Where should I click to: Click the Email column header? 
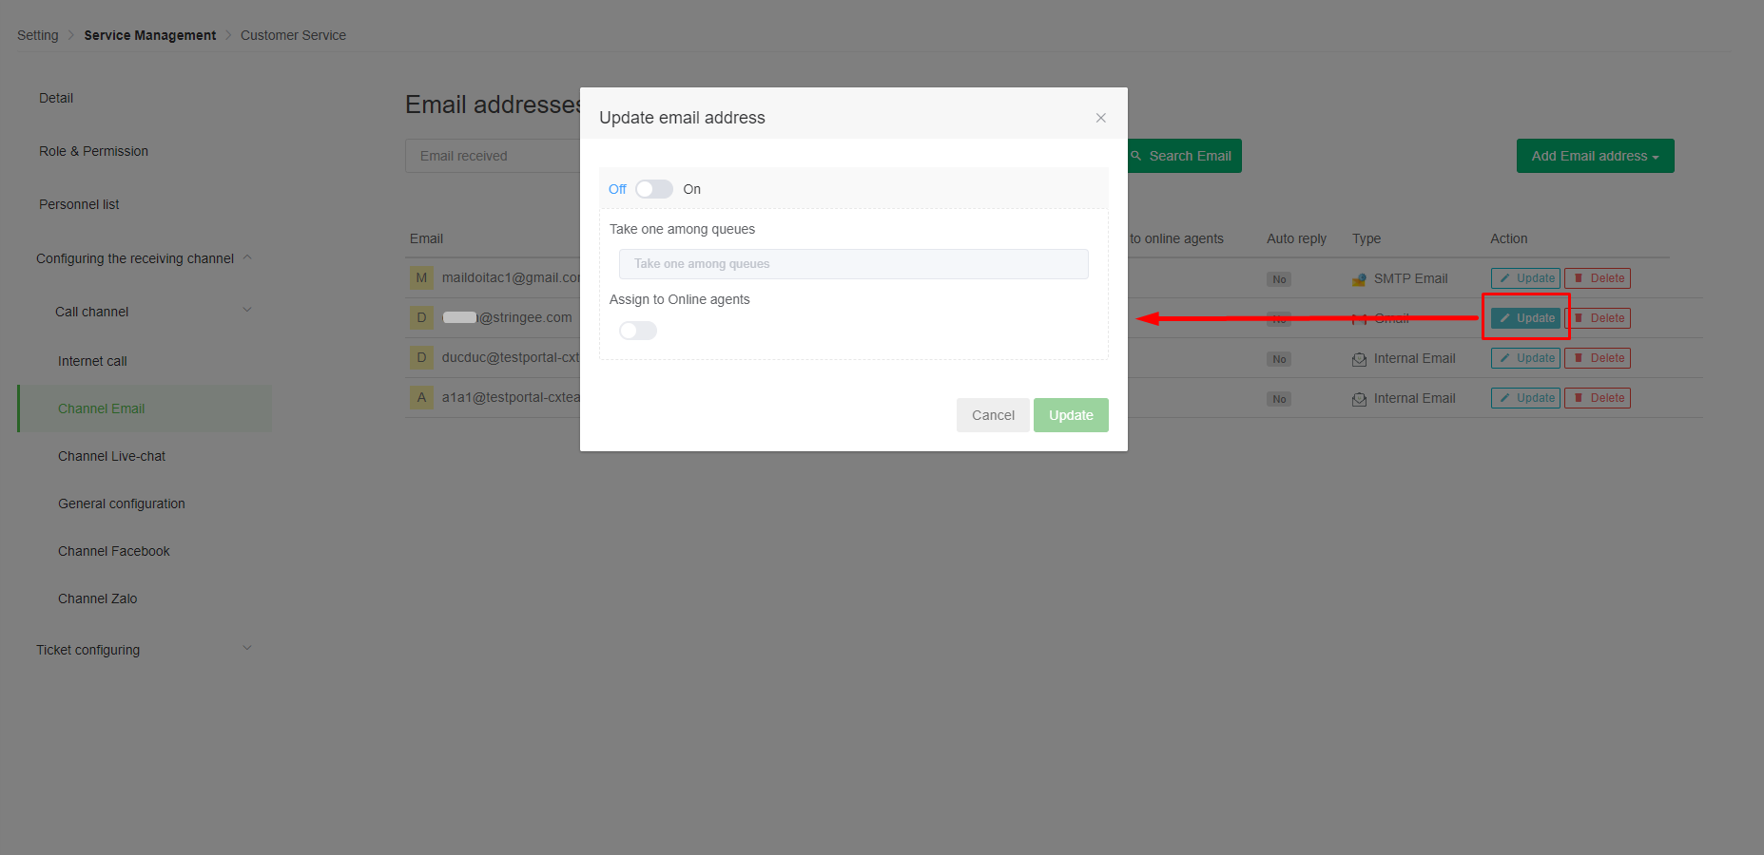[x=426, y=238]
